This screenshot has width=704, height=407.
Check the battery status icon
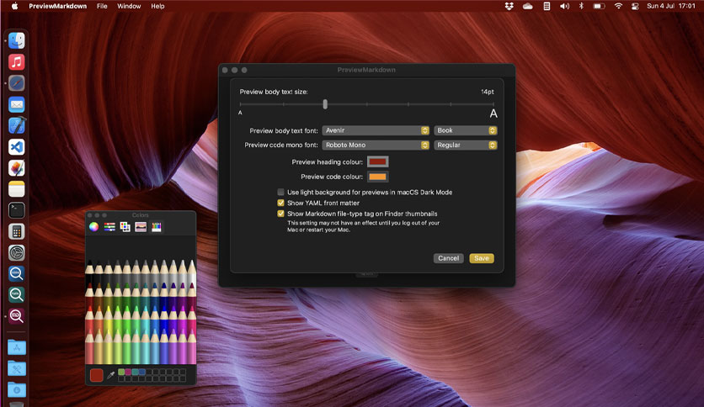(x=599, y=6)
